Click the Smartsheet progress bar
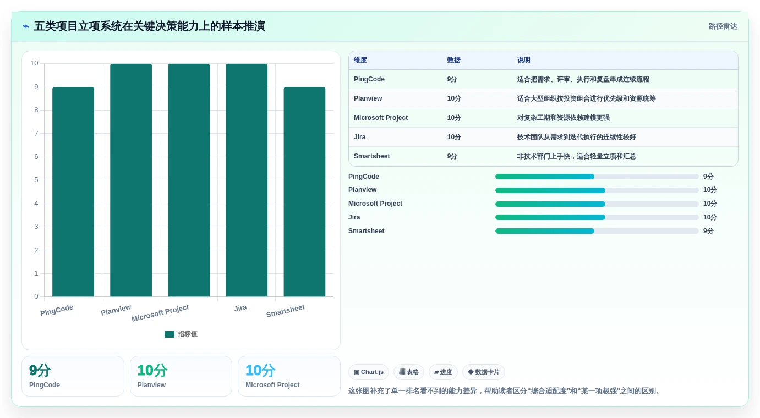760x418 pixels. tap(597, 231)
